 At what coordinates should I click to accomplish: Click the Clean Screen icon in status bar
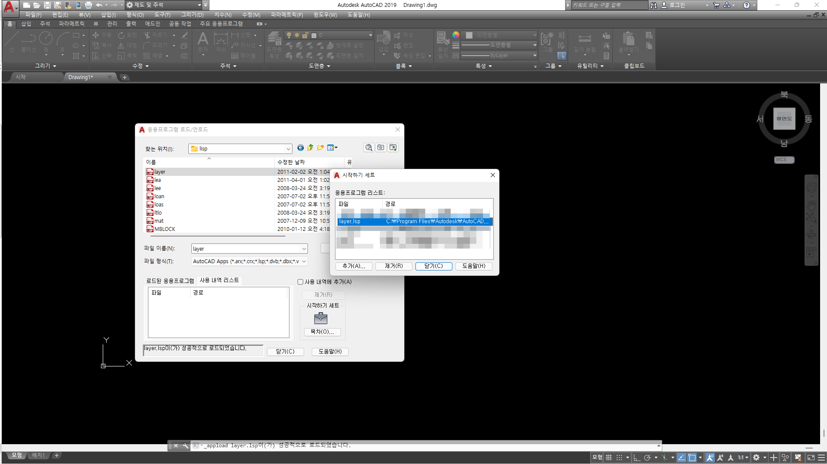tap(811, 458)
